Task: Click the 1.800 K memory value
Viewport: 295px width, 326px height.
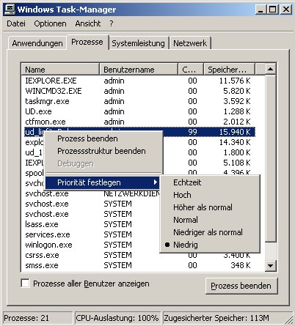Action: 236,152
